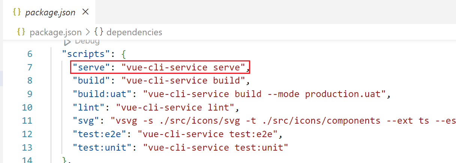This screenshot has height=163, width=456.
Task: Click the "lint" script key
Action: pos(89,108)
